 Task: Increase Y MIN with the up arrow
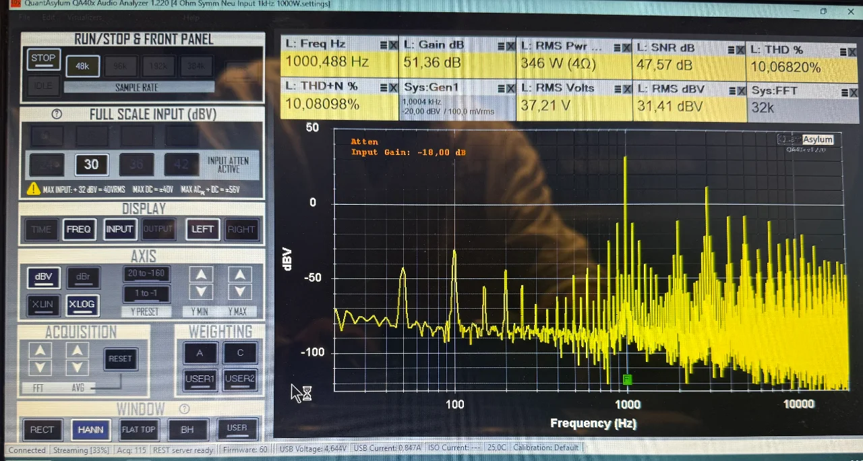(x=201, y=274)
